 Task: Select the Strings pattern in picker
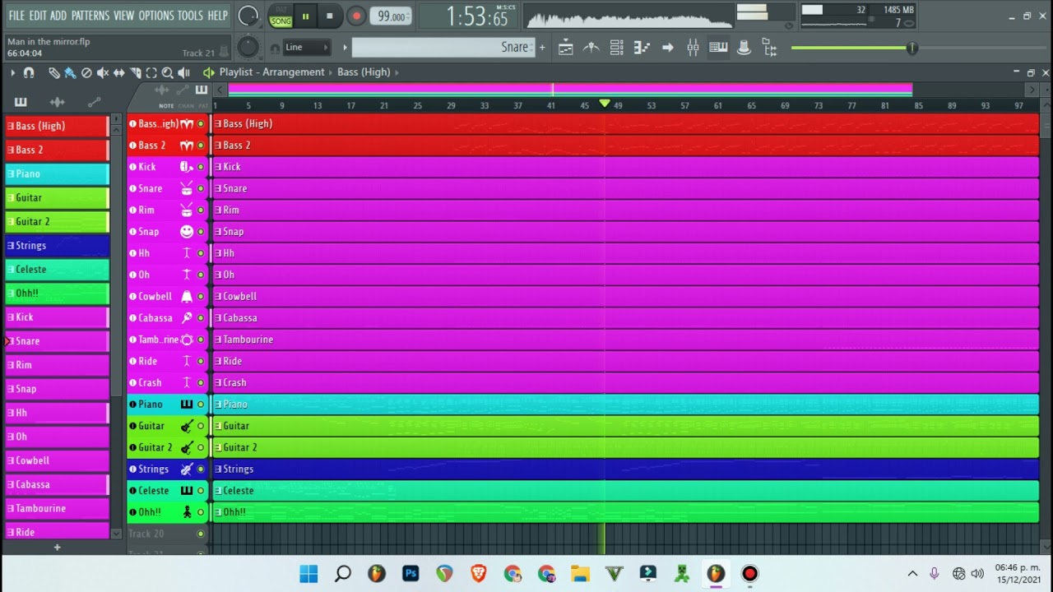(57, 246)
